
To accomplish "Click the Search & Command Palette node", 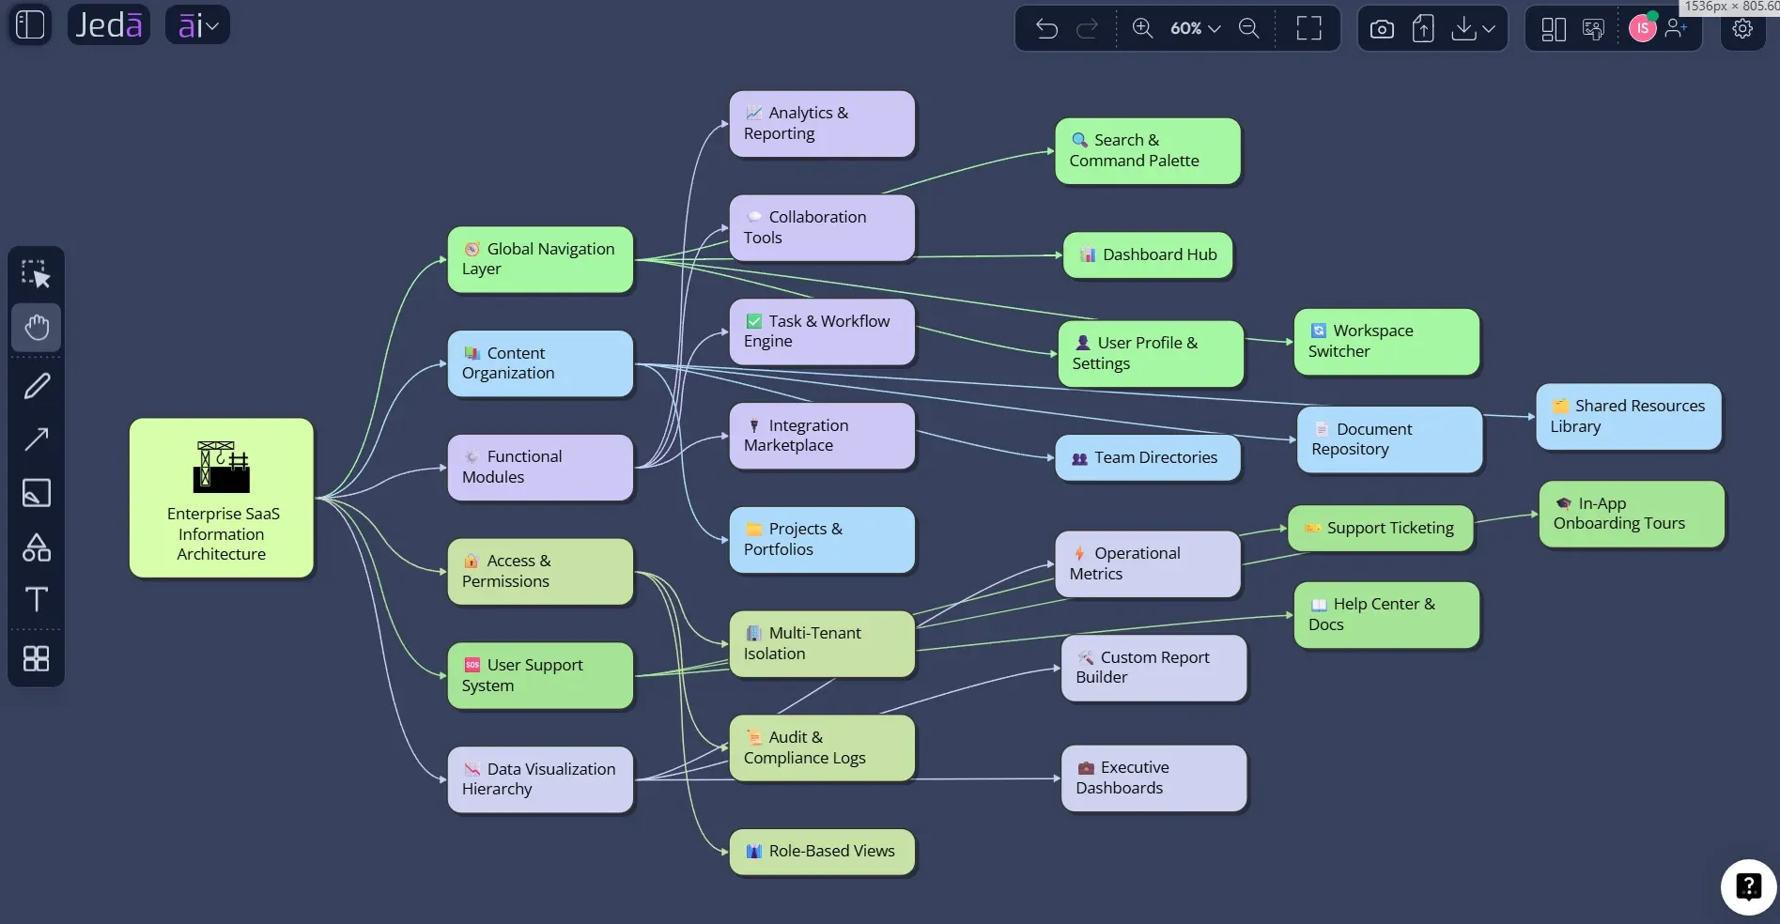I will pos(1148,150).
